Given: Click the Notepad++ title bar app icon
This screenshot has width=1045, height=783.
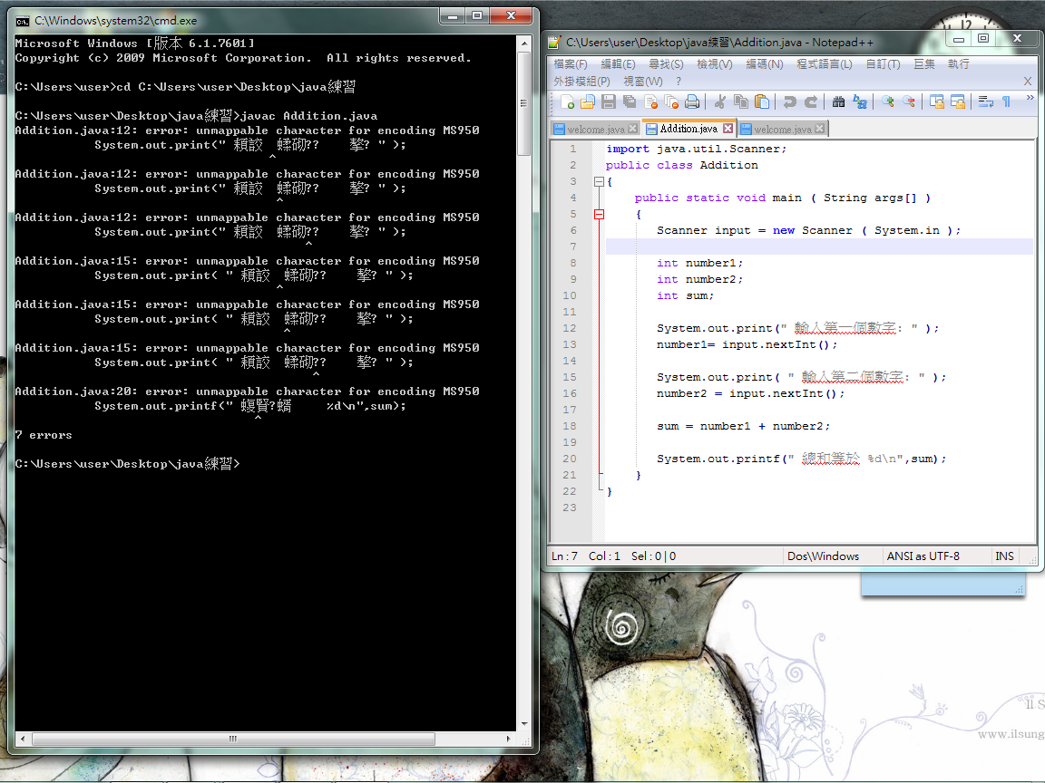Looking at the screenshot, I should (554, 42).
